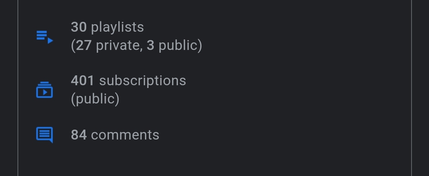
Task: Click the bold number 27
Action: [x=84, y=46]
